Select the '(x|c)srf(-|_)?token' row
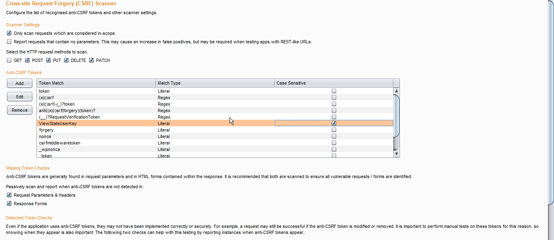554x240 pixels. [215, 104]
